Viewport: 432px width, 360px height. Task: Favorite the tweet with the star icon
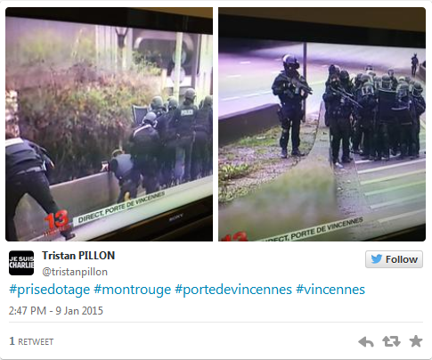click(x=416, y=341)
